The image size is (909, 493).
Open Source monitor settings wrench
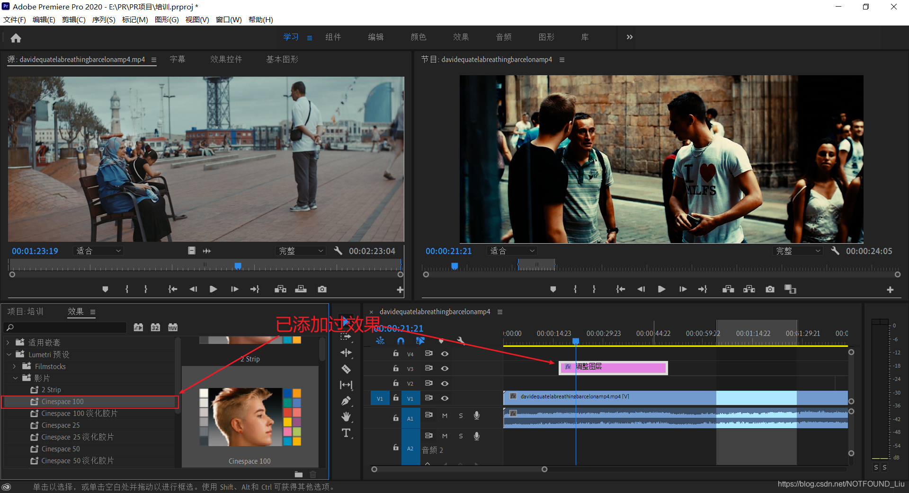(338, 251)
